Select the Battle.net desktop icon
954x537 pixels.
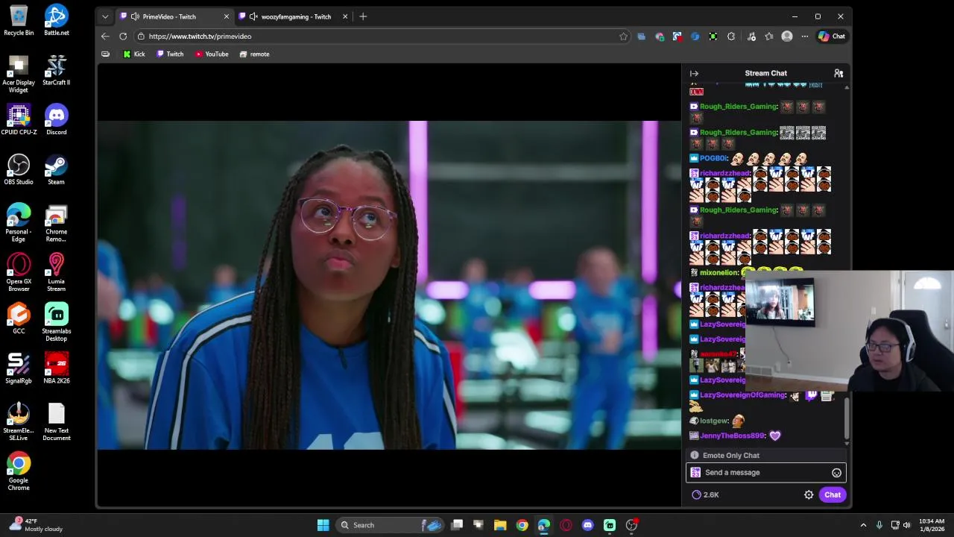point(56,20)
